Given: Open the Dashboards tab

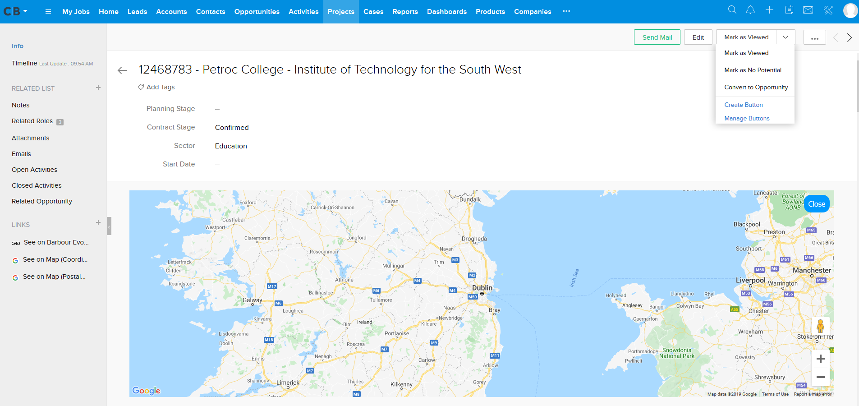Looking at the screenshot, I should pos(447,12).
